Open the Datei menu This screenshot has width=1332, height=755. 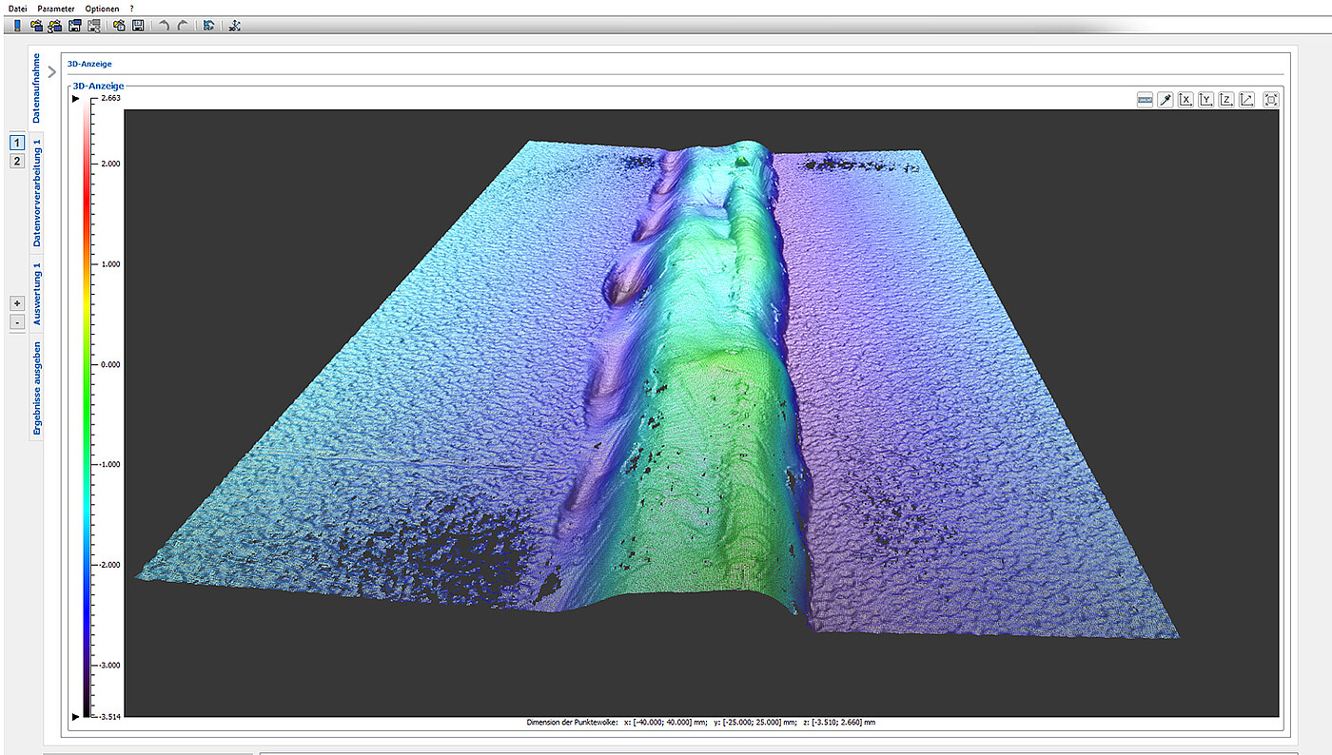[x=17, y=8]
